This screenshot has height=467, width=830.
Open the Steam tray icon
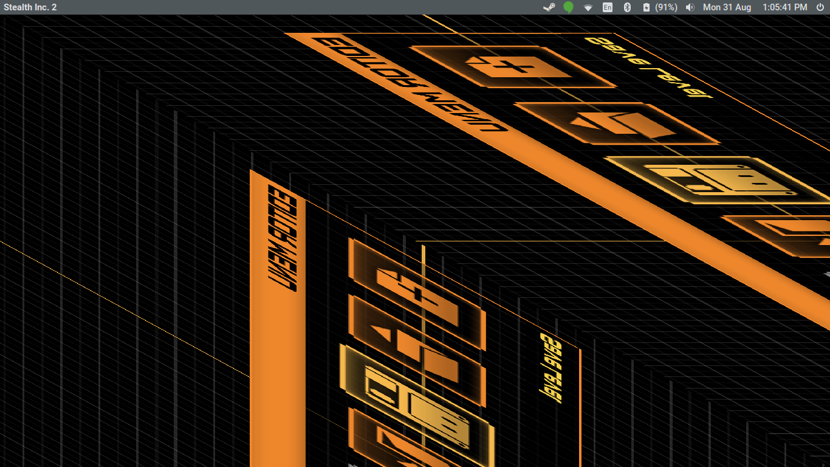click(549, 7)
